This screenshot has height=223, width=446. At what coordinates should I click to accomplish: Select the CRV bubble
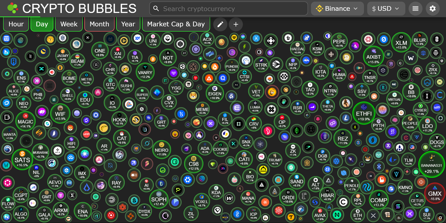click(254, 123)
